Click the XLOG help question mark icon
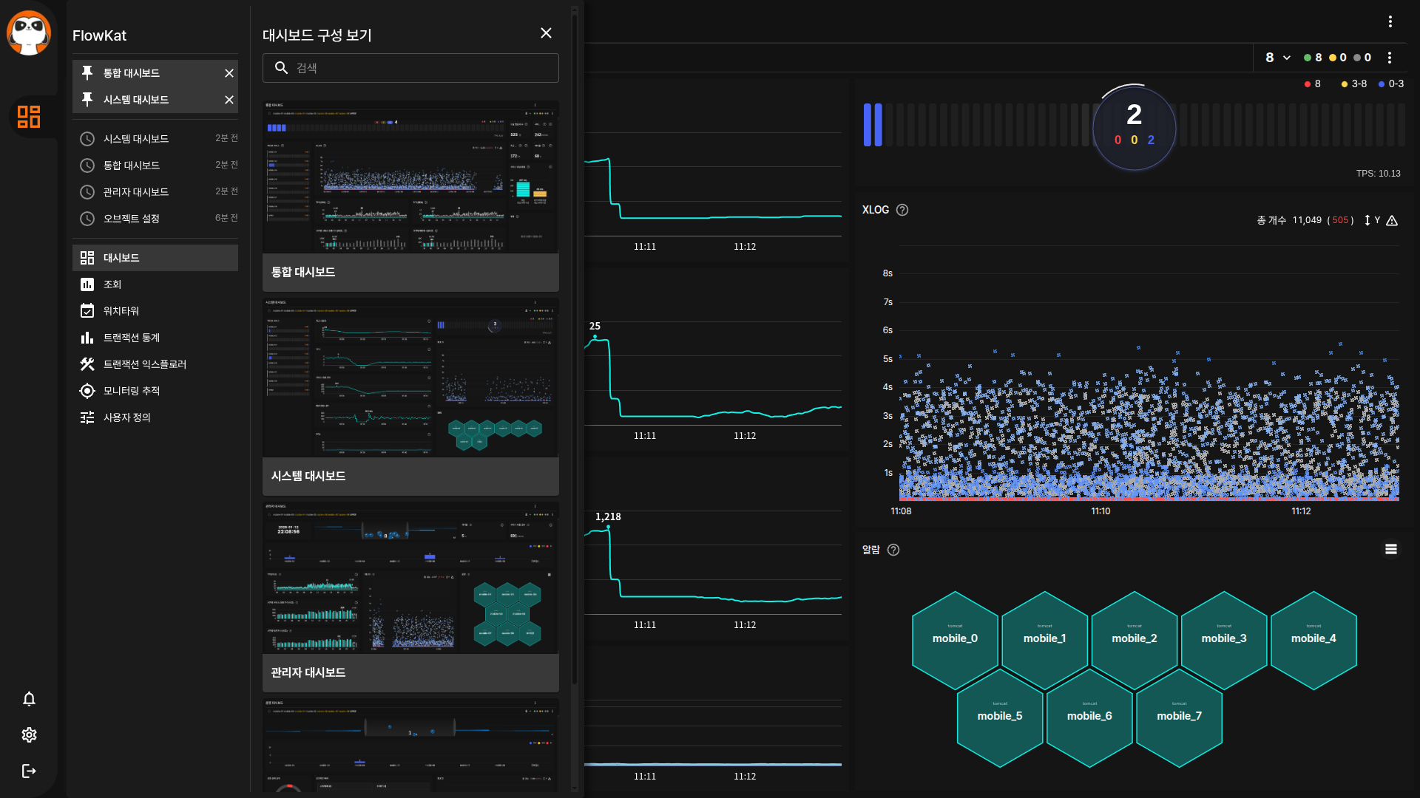1420x798 pixels. point(902,210)
